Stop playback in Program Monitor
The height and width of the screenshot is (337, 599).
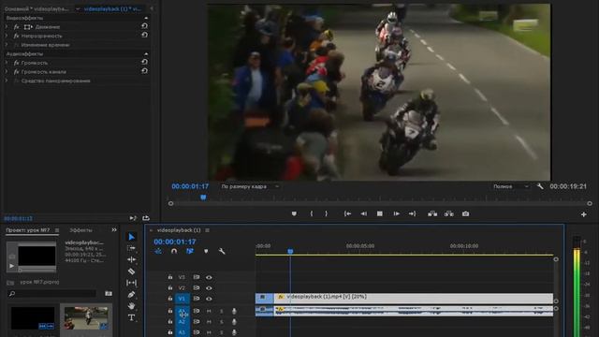pyautogui.click(x=380, y=213)
